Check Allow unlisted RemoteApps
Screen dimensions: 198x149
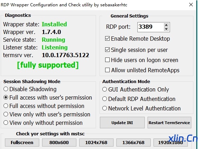point(107,70)
